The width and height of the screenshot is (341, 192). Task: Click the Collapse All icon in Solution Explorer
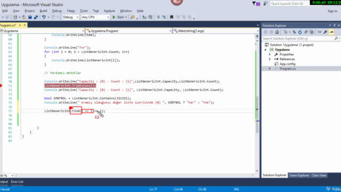306,32
